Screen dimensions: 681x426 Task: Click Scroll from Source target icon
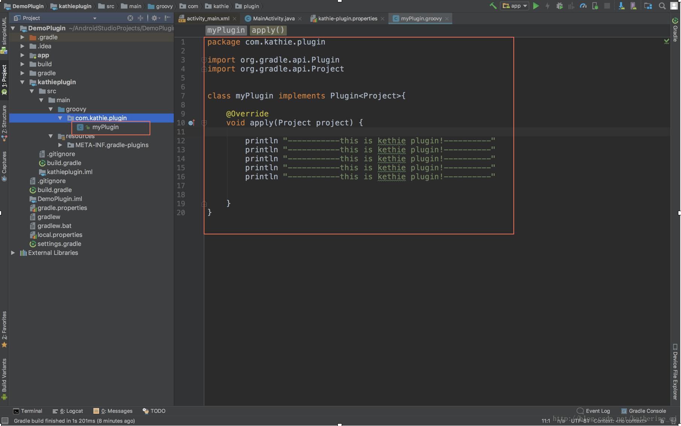[x=130, y=18]
